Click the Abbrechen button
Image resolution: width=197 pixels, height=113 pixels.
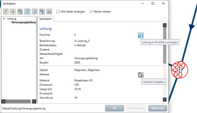coord(158,108)
